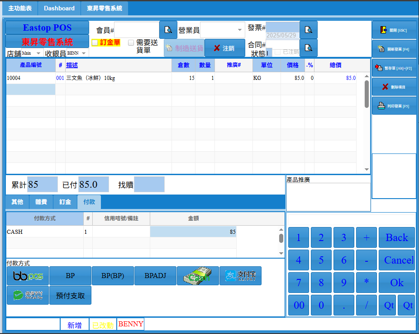Open a new invoice with 開新發票 [F4]
419x334 pixels.
pyautogui.click(x=394, y=49)
